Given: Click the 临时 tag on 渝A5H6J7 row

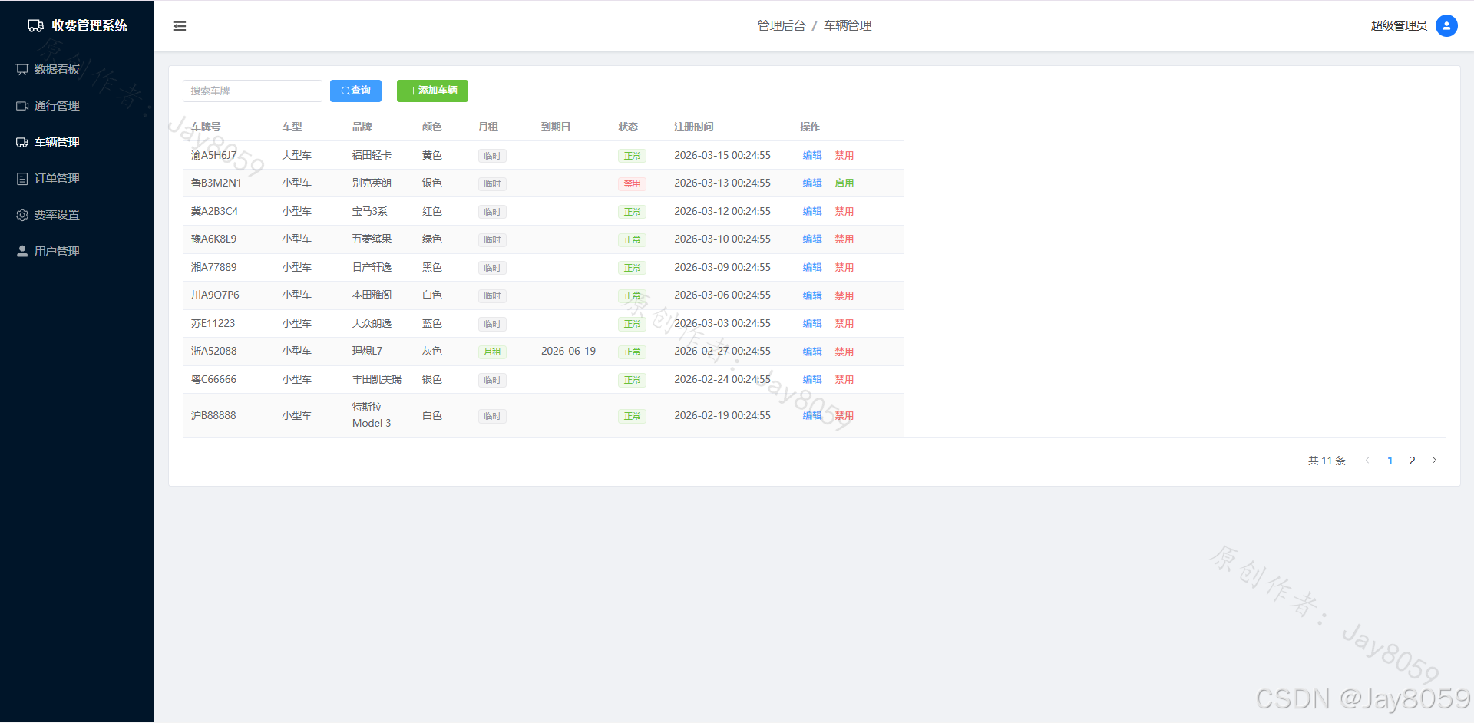Looking at the screenshot, I should click(x=492, y=156).
